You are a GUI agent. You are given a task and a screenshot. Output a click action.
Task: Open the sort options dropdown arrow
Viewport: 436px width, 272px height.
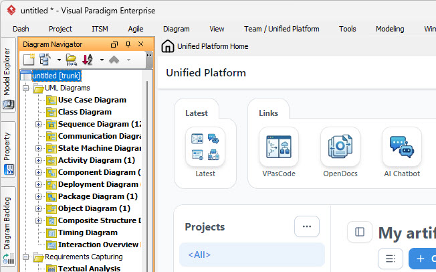tap(102, 60)
